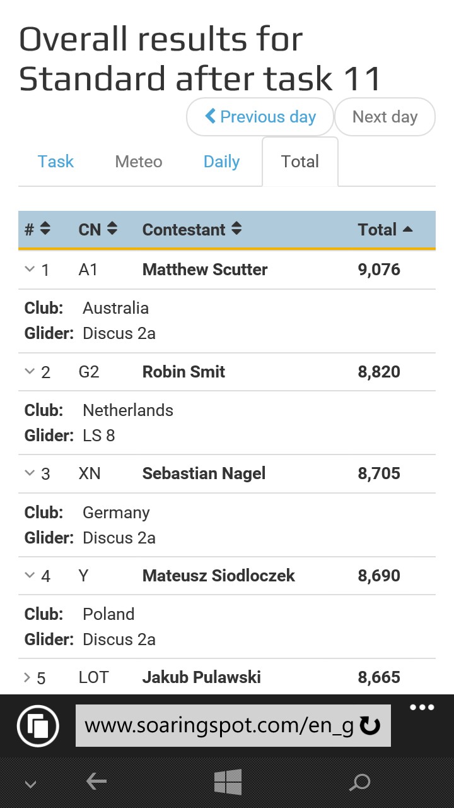Open the browser more options ellipsis
454x808 pixels.
[422, 708]
